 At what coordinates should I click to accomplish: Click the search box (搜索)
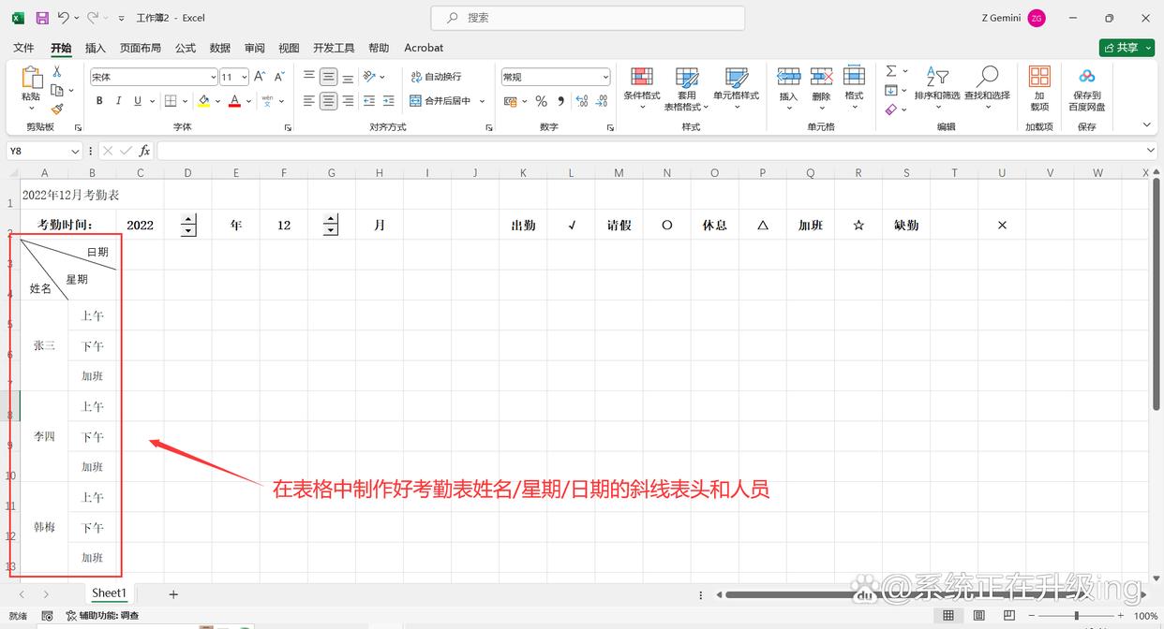tap(588, 18)
